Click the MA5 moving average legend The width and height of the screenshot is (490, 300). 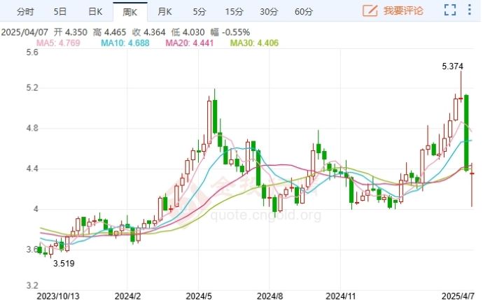point(59,43)
